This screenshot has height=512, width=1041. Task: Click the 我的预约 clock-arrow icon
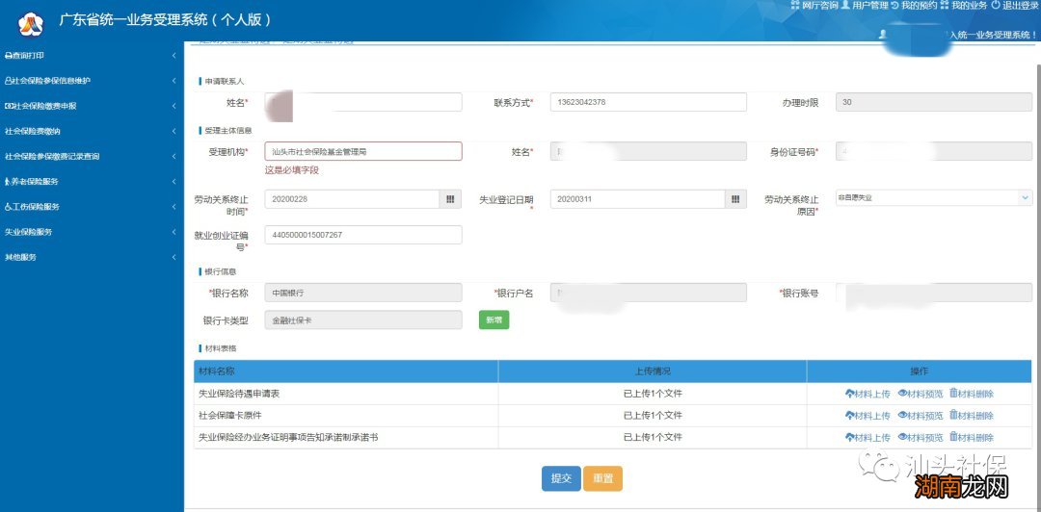pos(894,5)
